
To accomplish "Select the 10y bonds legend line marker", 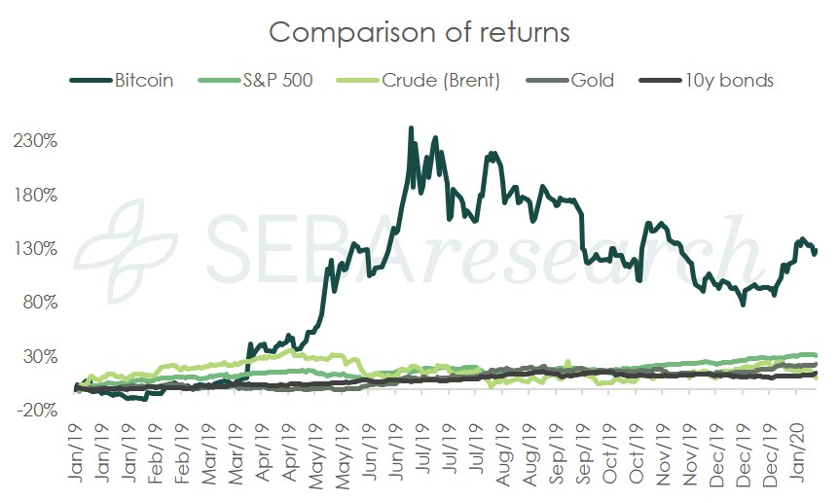I will [660, 81].
